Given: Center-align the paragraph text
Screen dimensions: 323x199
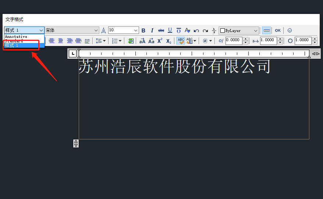Looking at the screenshot, I should (x=61, y=41).
